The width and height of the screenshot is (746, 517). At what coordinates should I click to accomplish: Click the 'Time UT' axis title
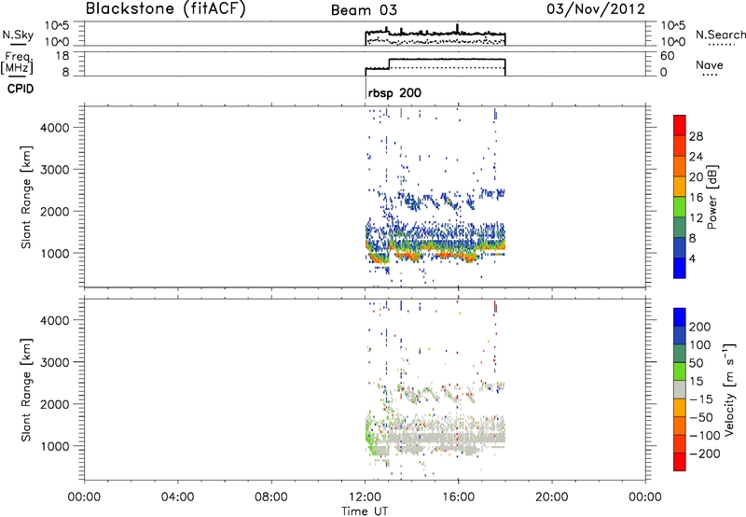[x=365, y=510]
